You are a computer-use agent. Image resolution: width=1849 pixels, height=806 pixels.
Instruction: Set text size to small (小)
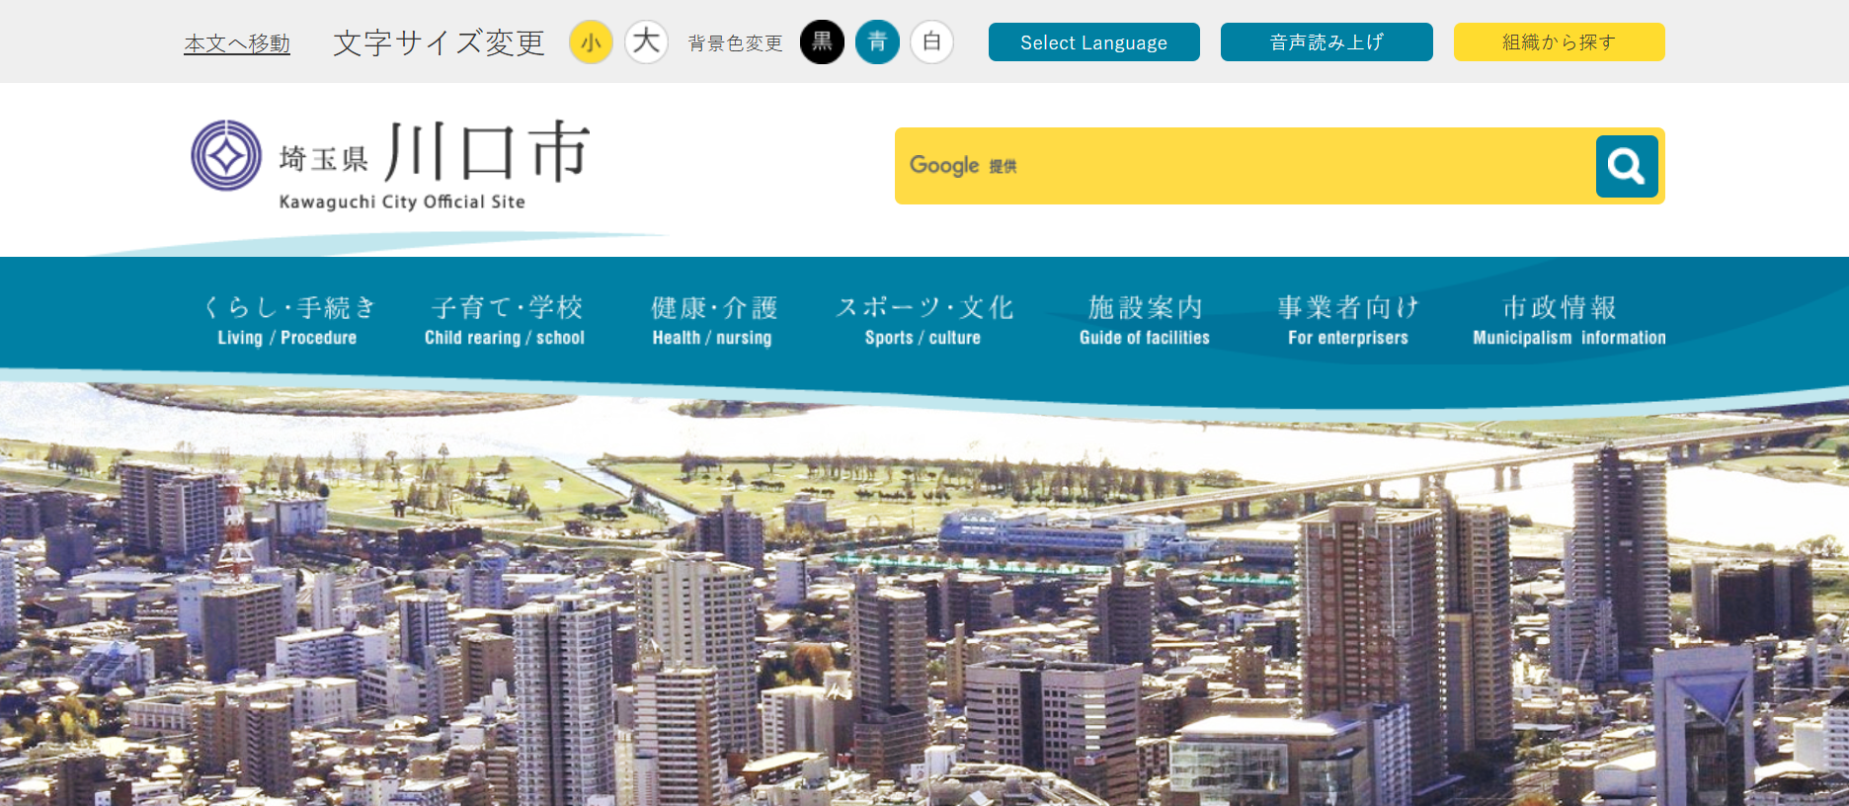[591, 42]
